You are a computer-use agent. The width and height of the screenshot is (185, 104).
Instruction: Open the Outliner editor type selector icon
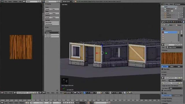coord(163,4)
